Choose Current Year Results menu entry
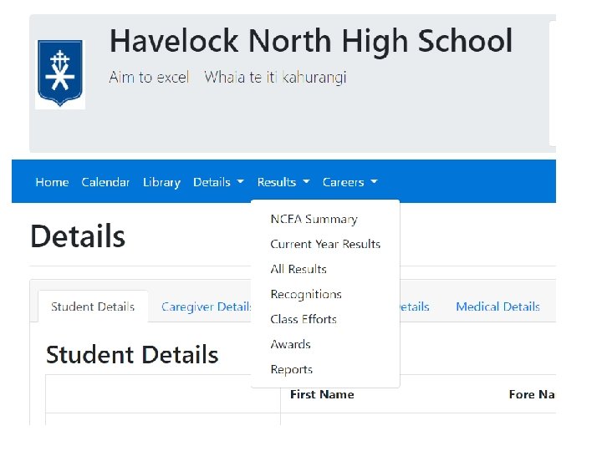Image resolution: width=602 pixels, height=451 pixels. tap(325, 244)
